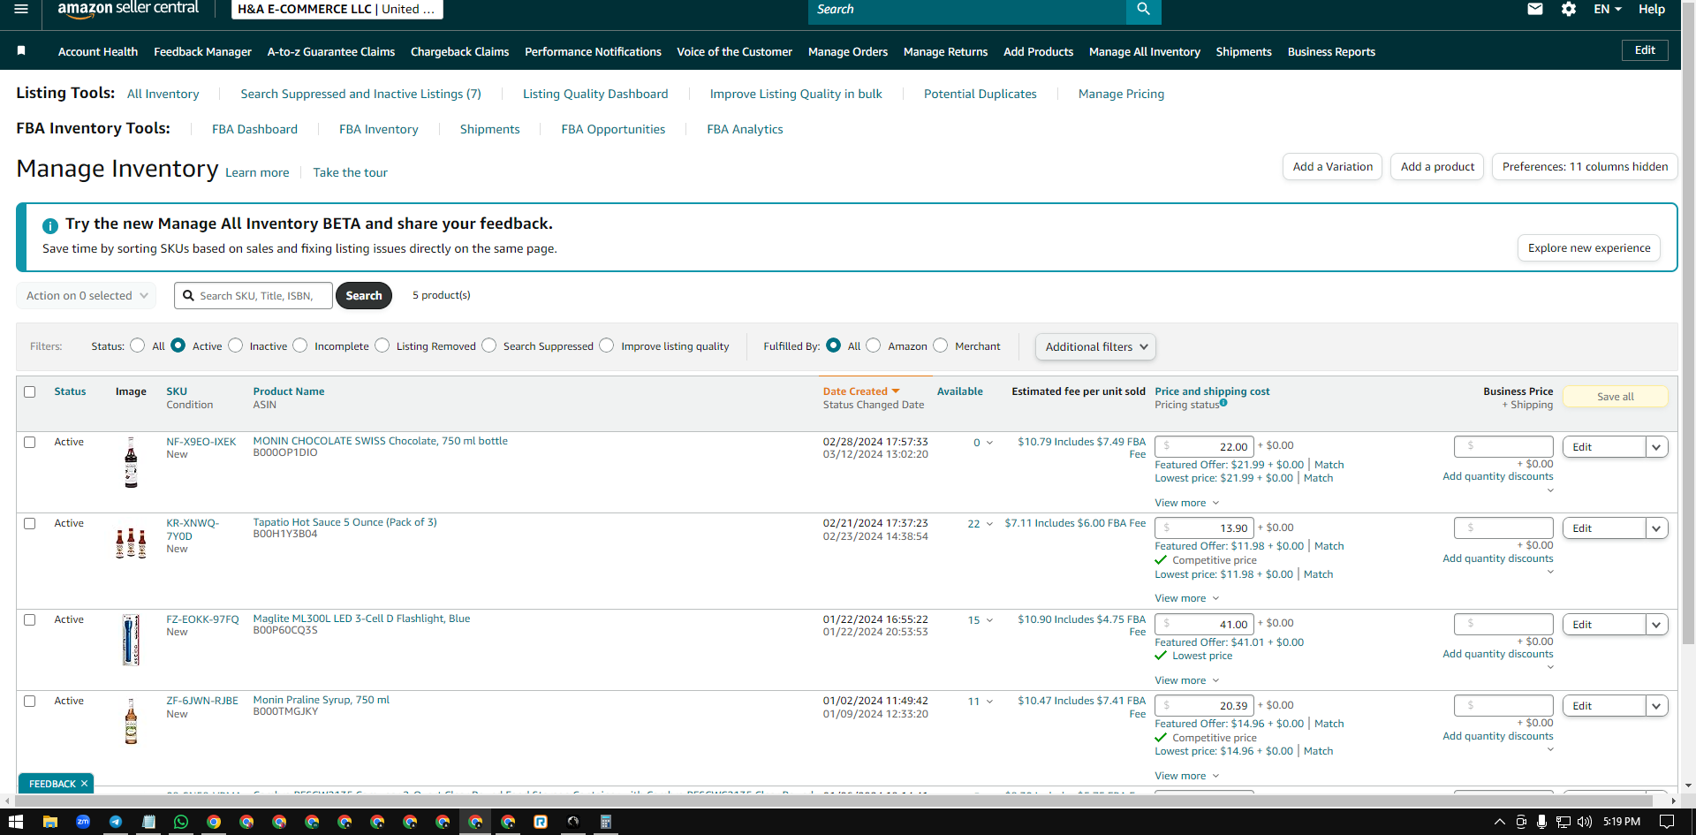
Task: Open the network tray icon
Action: pyautogui.click(x=1563, y=822)
